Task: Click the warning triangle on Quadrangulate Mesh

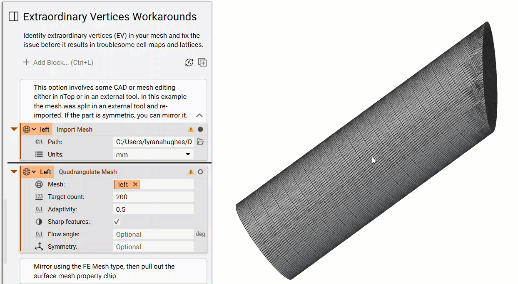Action: pos(191,171)
